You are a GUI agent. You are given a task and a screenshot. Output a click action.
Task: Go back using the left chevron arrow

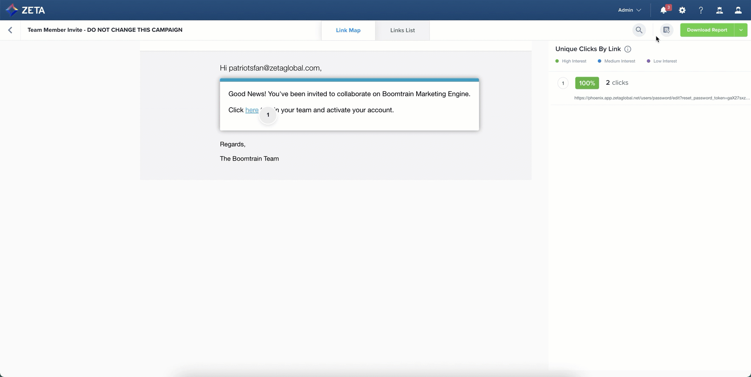(x=10, y=30)
